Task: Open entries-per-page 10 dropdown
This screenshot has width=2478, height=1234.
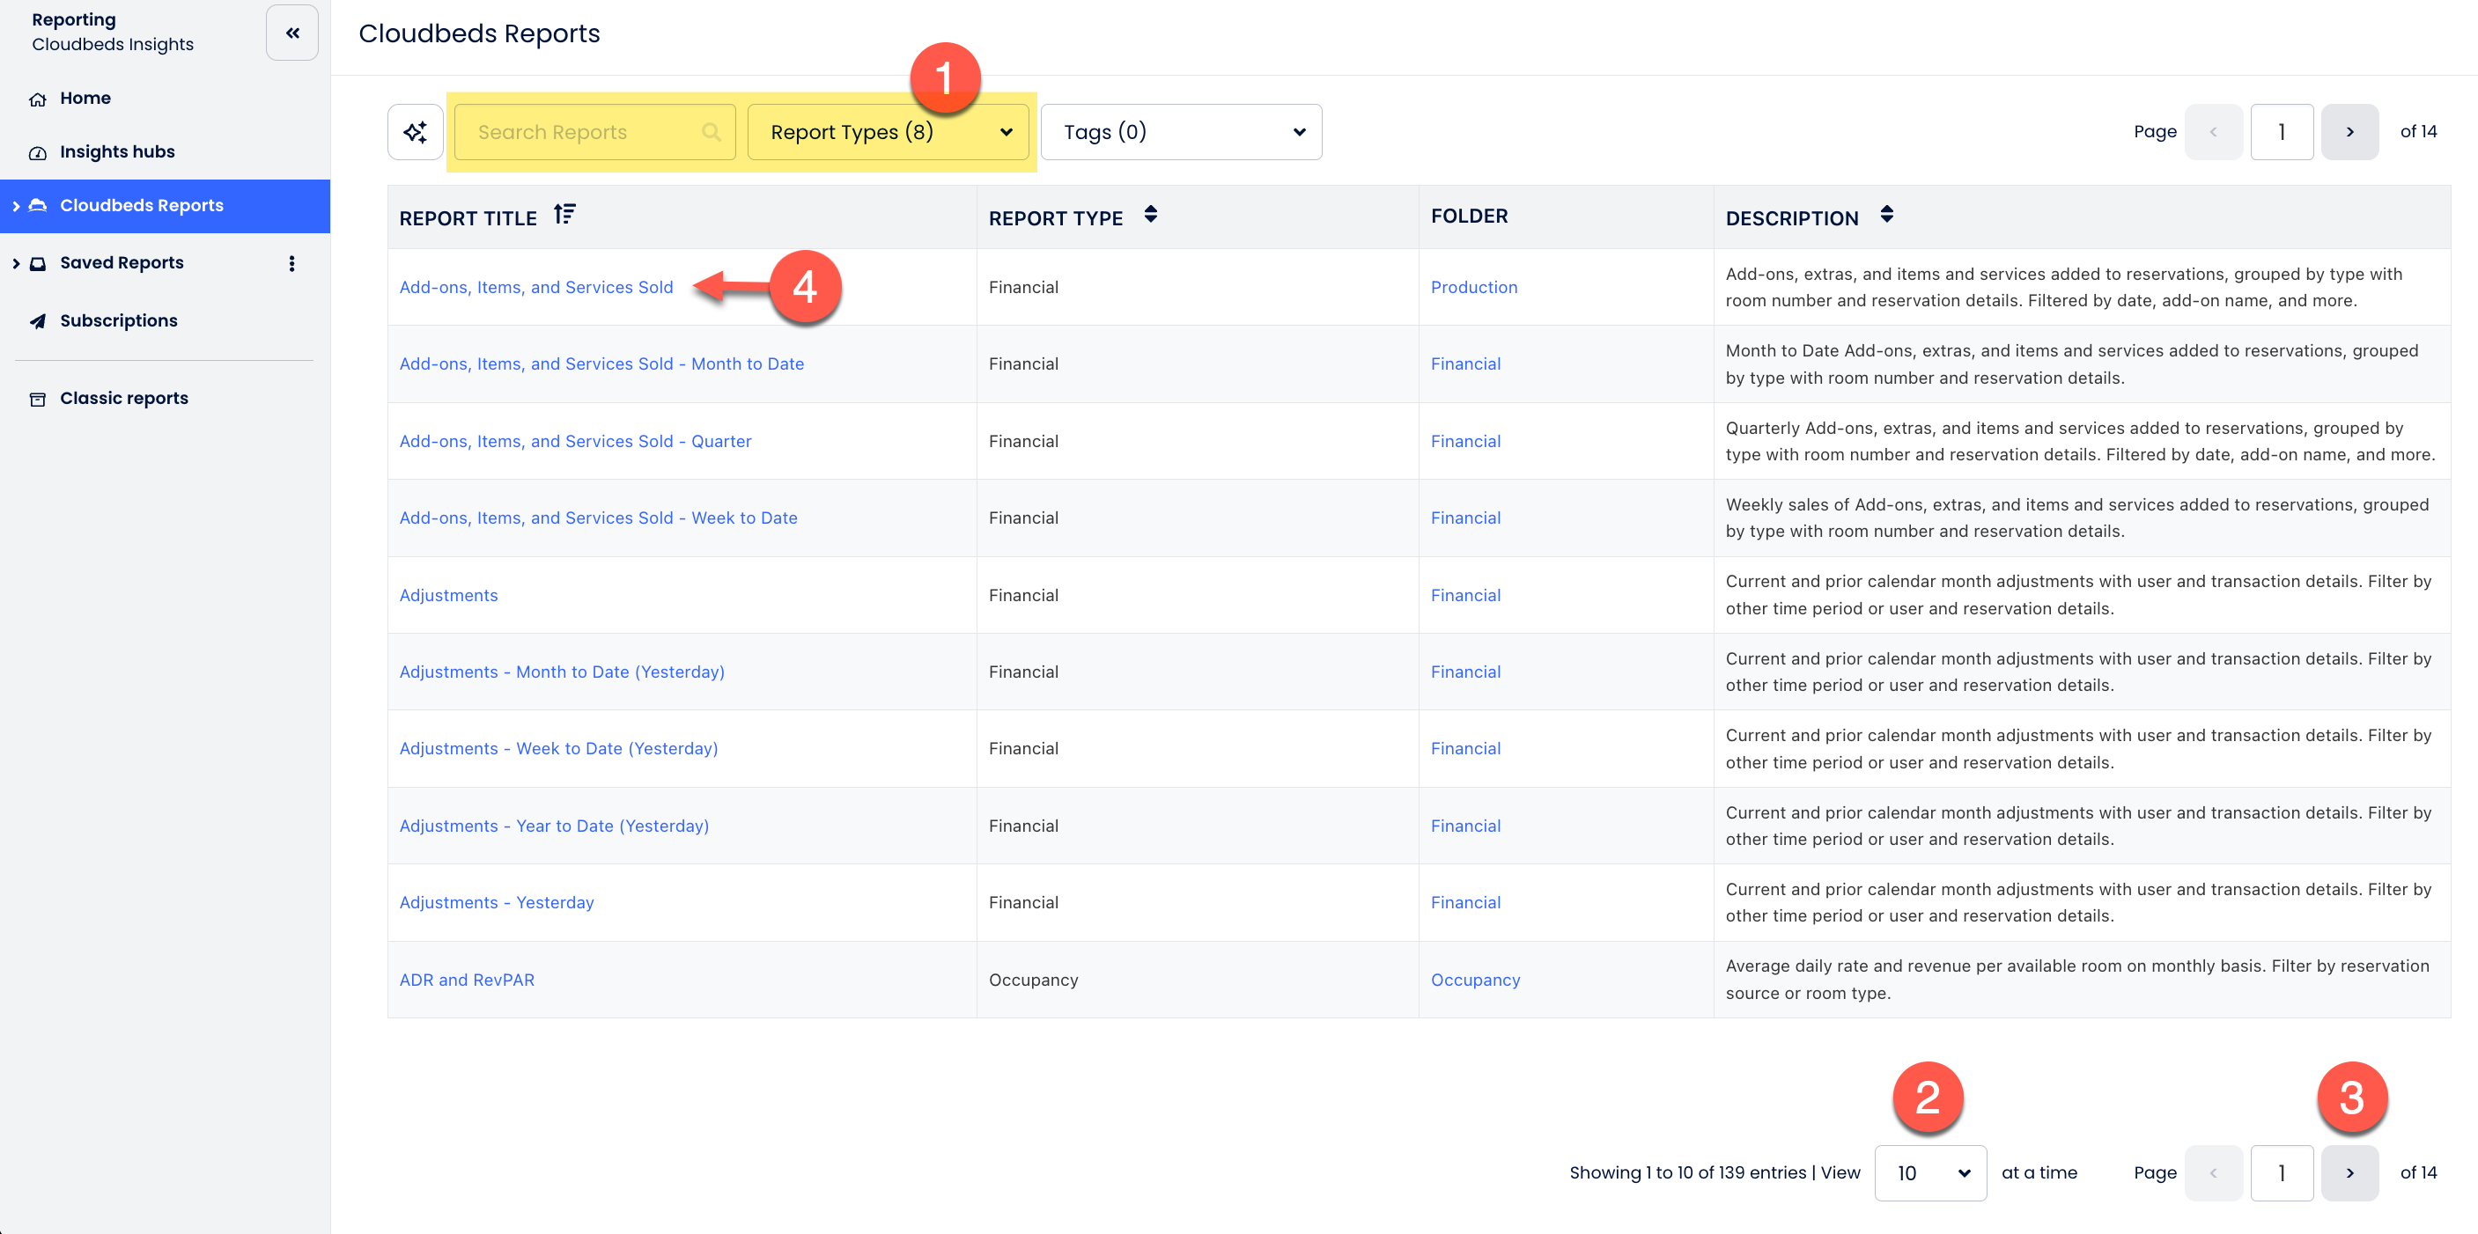Action: (1929, 1172)
